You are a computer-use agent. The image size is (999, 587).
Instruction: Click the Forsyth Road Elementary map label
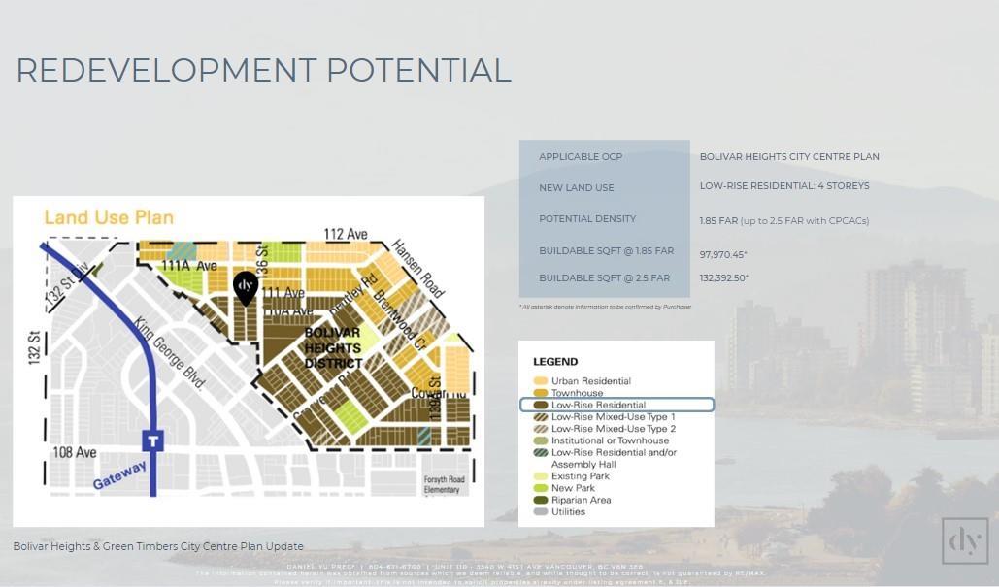(x=443, y=485)
